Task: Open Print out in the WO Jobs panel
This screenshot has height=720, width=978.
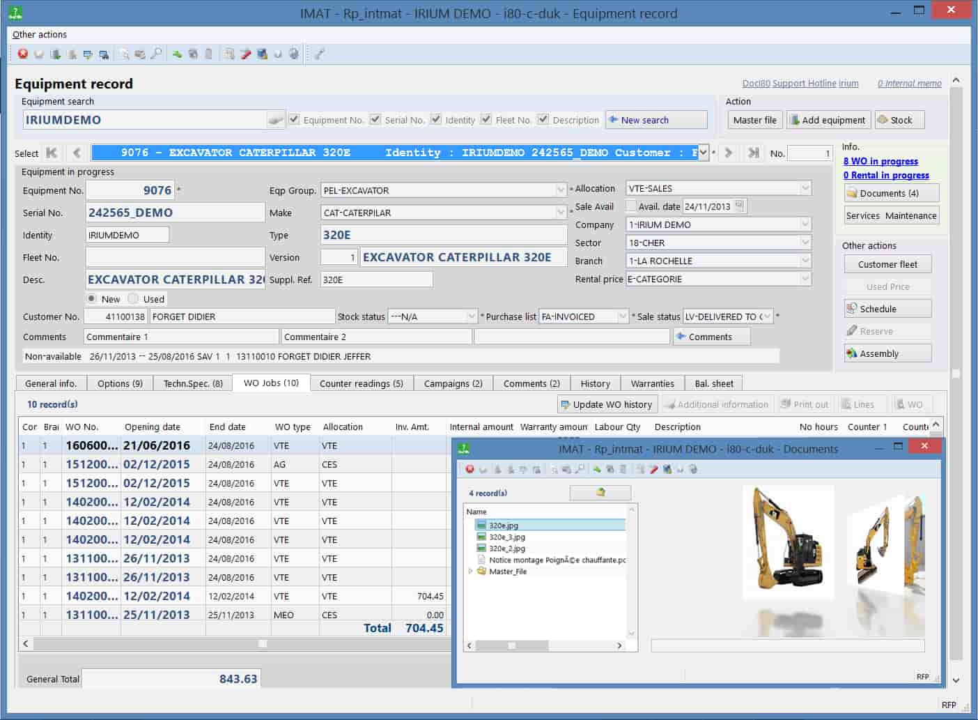Action: tap(805, 404)
